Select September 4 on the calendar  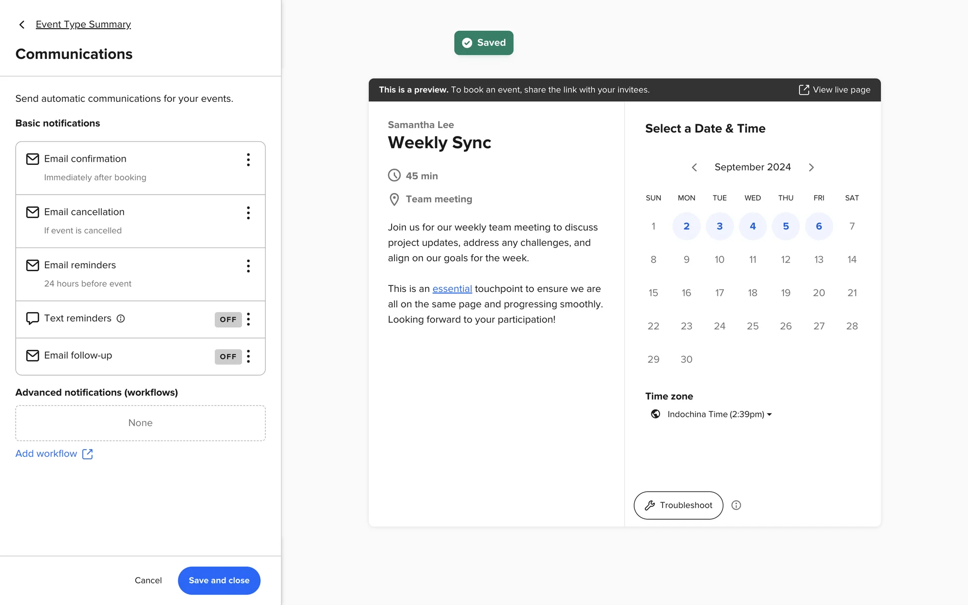(752, 226)
